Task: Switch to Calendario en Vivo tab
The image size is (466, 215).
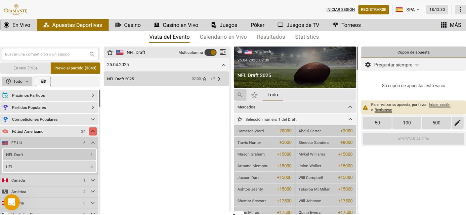Action: (x=223, y=37)
